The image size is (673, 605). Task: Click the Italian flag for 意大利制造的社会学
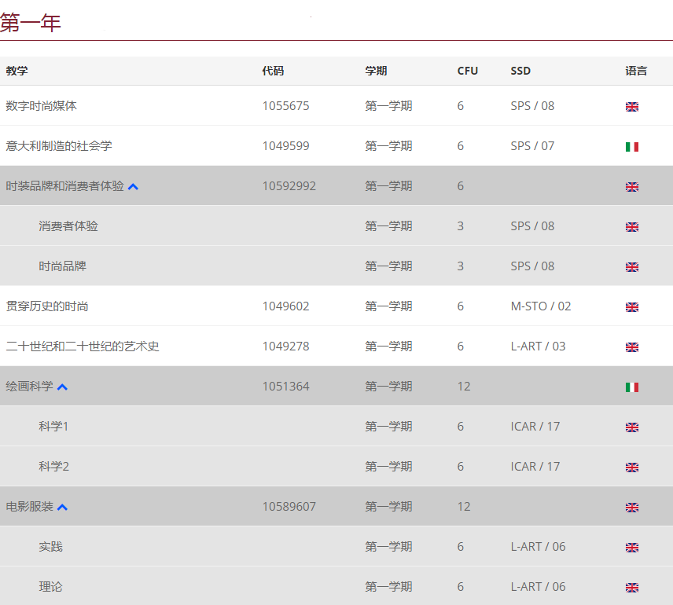(x=632, y=147)
